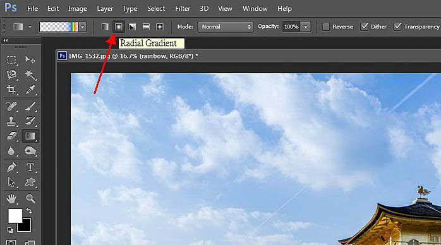
Task: Choose the Linear Gradient style icon
Action: click(105, 27)
